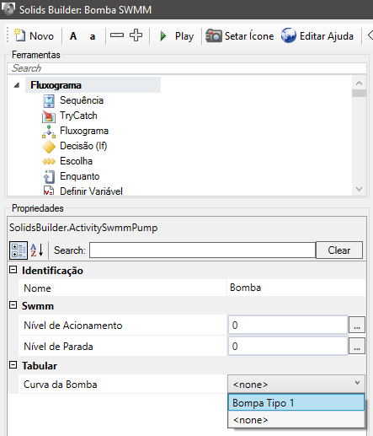Click the Setar Ícone camera icon
This screenshot has width=373, height=436.
[x=214, y=35]
